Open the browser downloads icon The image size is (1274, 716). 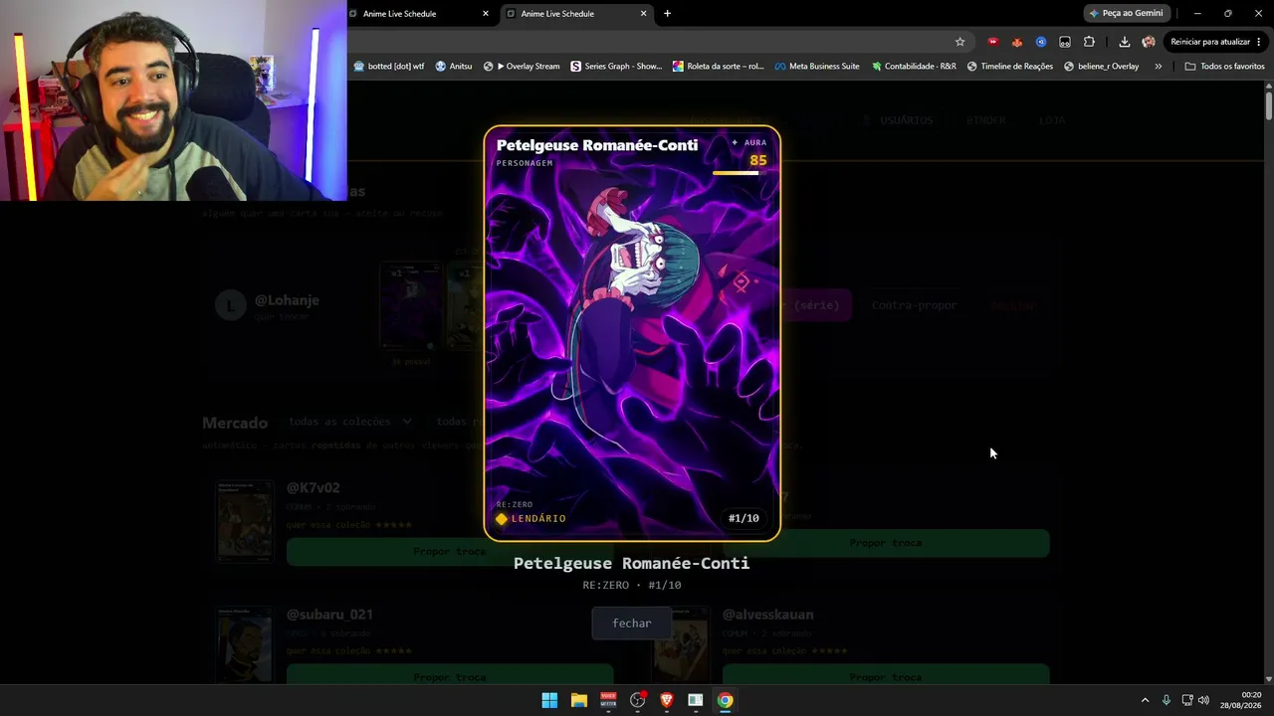(1124, 42)
